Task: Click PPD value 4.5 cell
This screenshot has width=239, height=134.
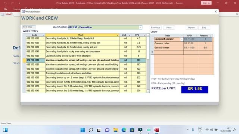Action: pos(139,39)
